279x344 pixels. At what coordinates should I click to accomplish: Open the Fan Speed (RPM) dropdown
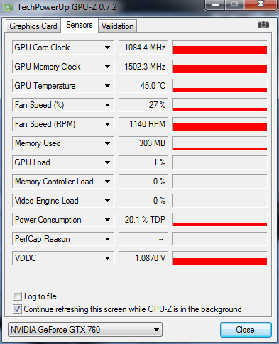[x=107, y=124]
